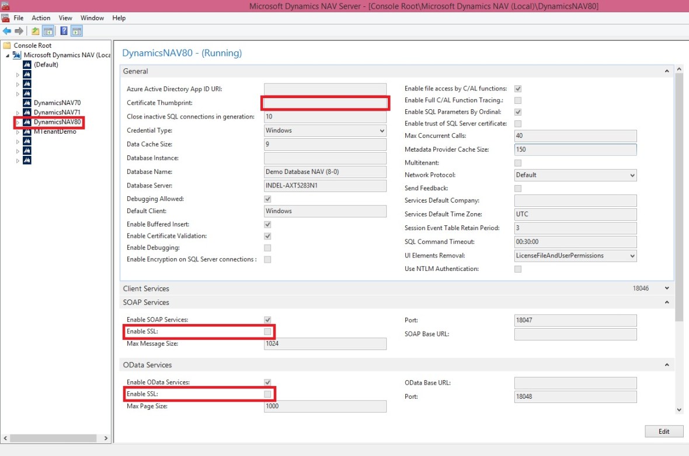The width and height of the screenshot is (689, 456).
Task: Open the Action menu
Action: [x=41, y=18]
